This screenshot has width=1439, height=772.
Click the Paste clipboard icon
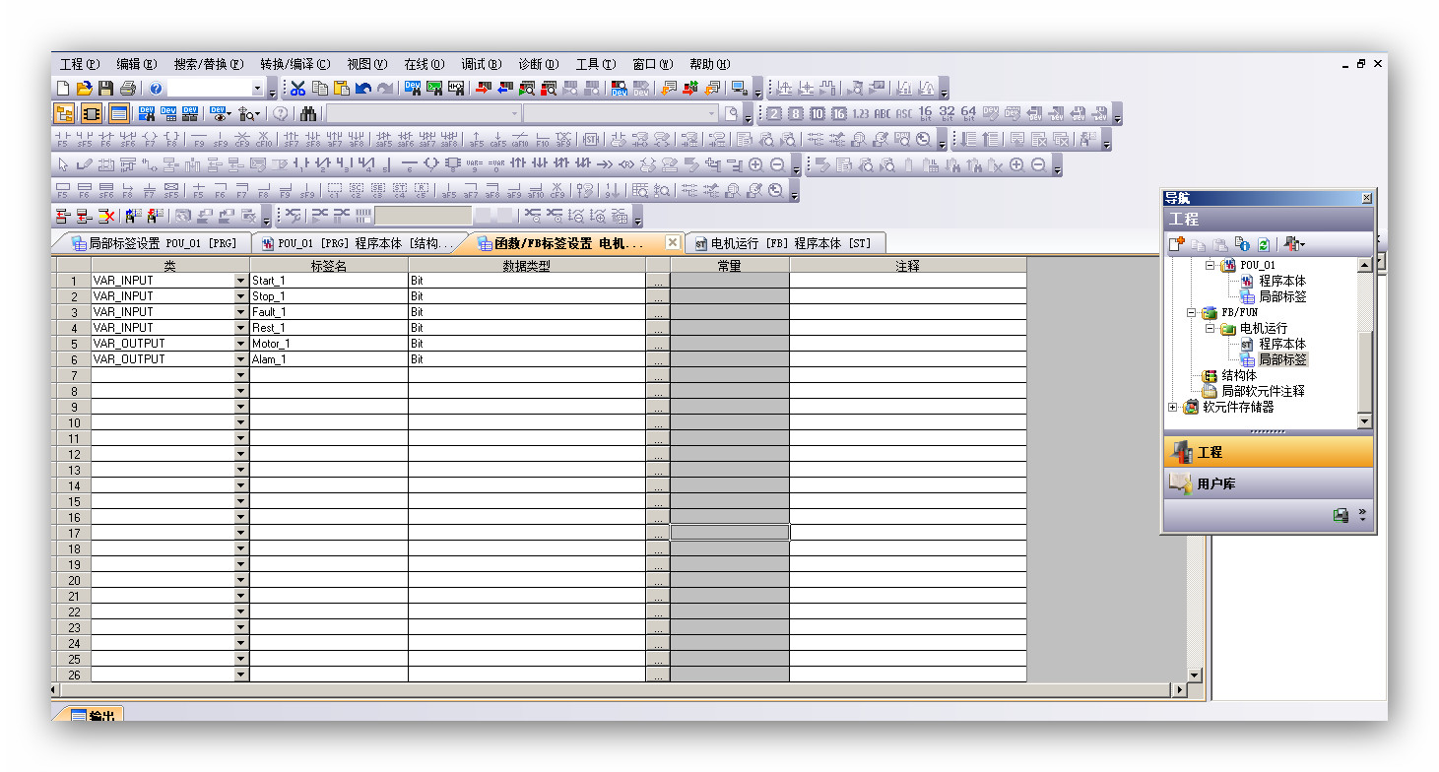[342, 89]
